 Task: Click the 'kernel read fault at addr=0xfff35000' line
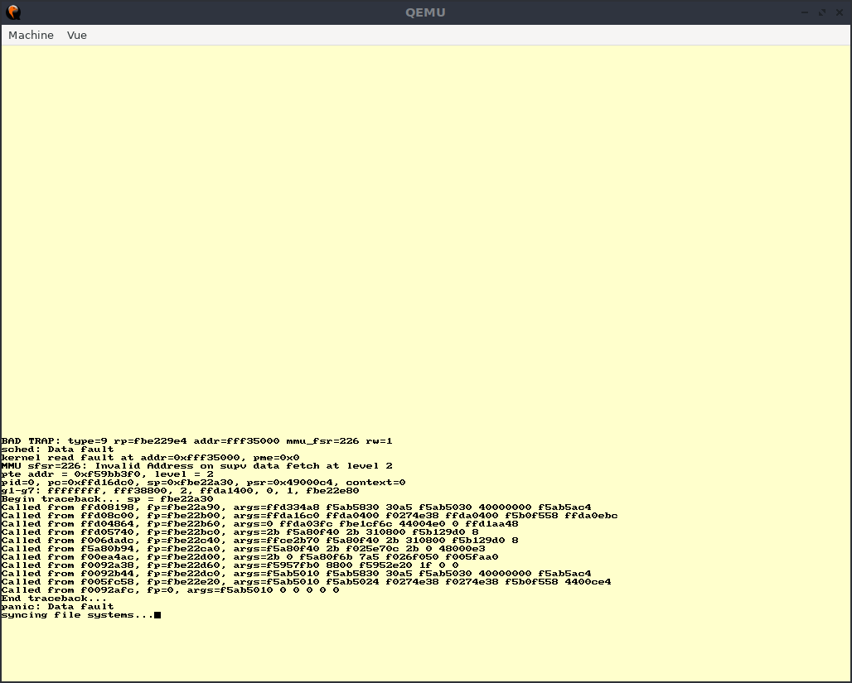point(151,458)
